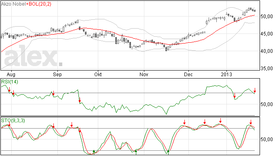Select the Okt label on the time axis
Screen dimensions: 279x156
tap(98, 74)
